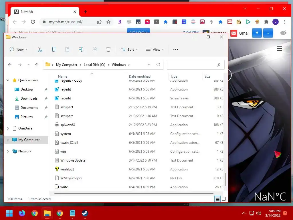Sort by the Name column header
The image size is (293, 220).
coord(63,76)
